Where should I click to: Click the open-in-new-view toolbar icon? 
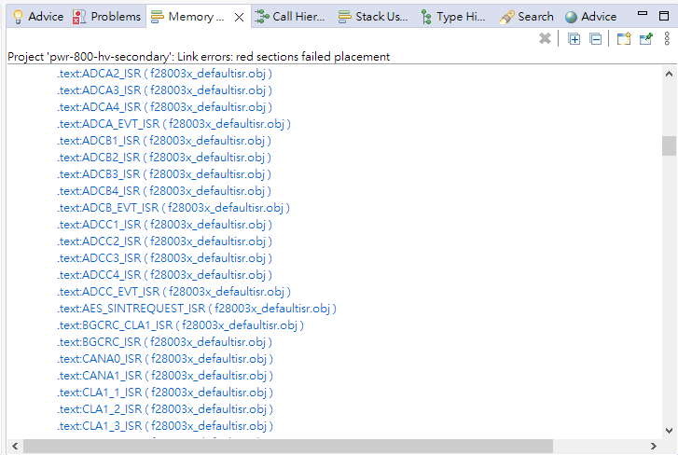[x=624, y=39]
